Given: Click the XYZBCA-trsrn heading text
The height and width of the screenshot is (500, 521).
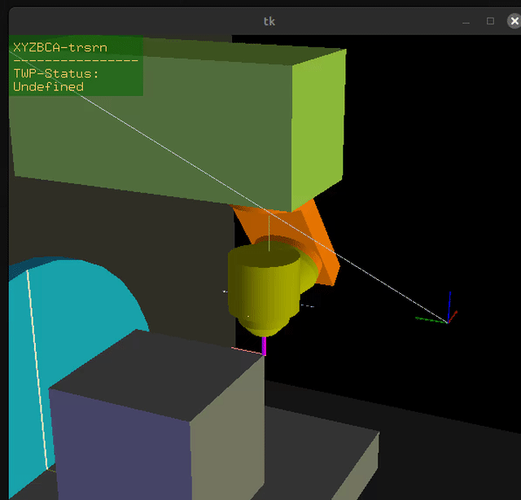Looking at the screenshot, I should coord(60,47).
